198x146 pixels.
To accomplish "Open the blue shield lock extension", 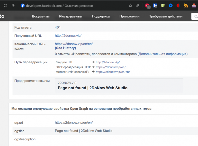I will click(x=155, y=5).
